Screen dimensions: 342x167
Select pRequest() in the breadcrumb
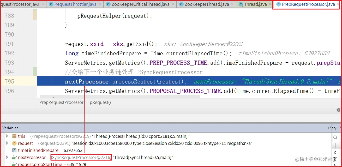100,102
